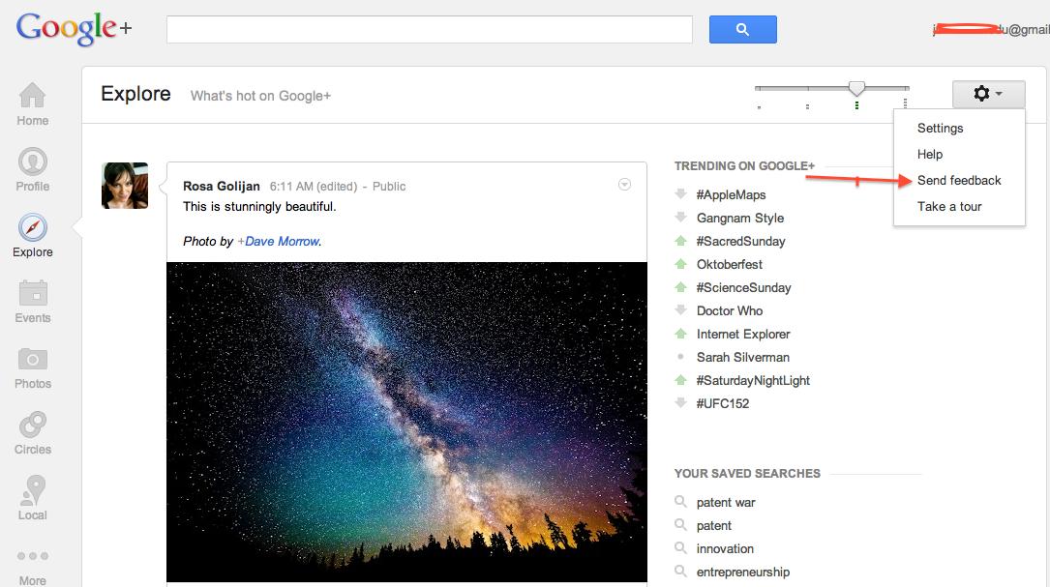Open the Local map pin icon

click(32, 490)
